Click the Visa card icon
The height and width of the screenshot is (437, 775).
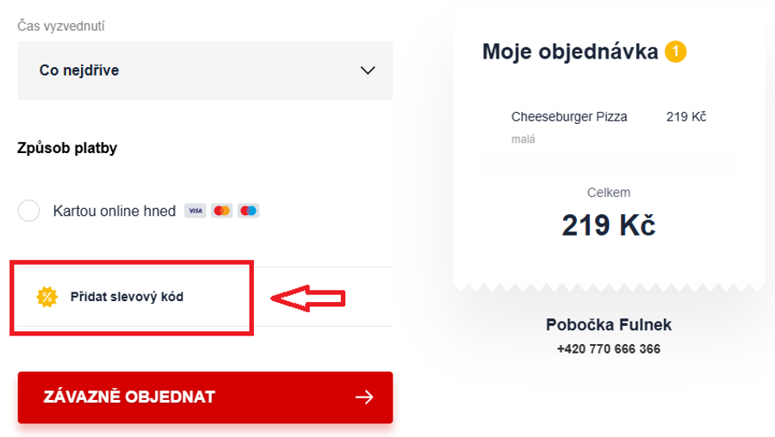(x=195, y=211)
